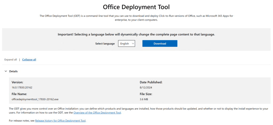Click the file size value 3.6 MB

tap(144, 99)
